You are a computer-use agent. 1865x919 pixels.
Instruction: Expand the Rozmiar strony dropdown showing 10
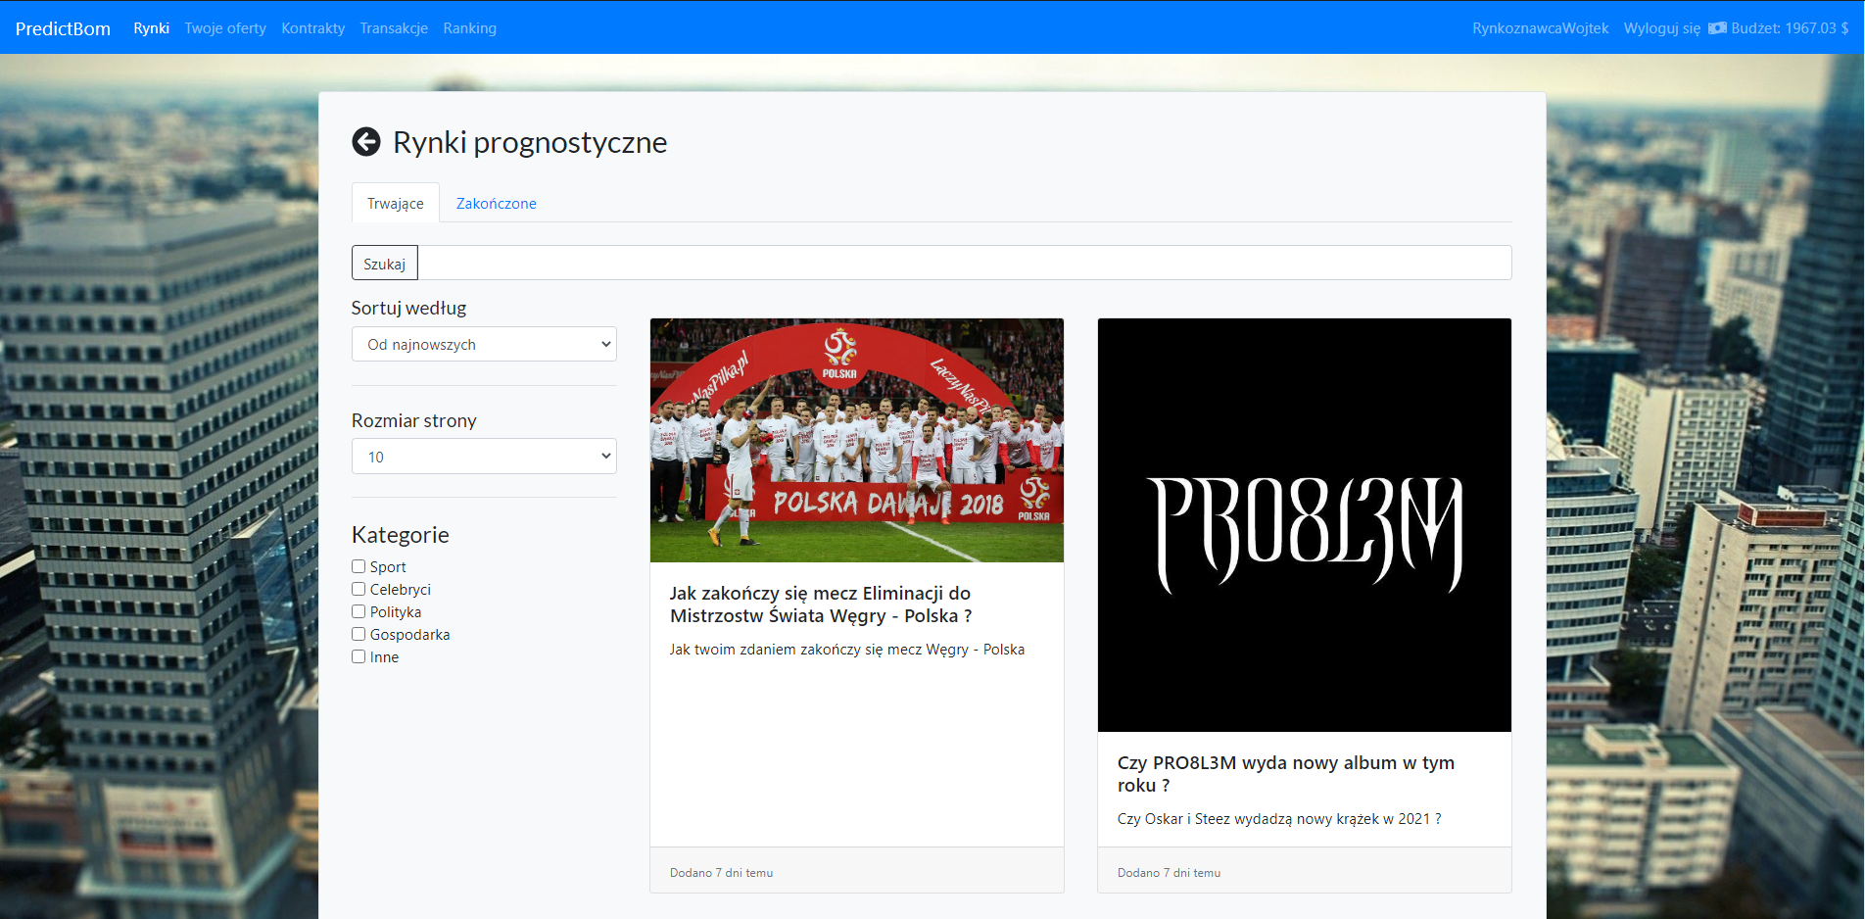point(484,457)
